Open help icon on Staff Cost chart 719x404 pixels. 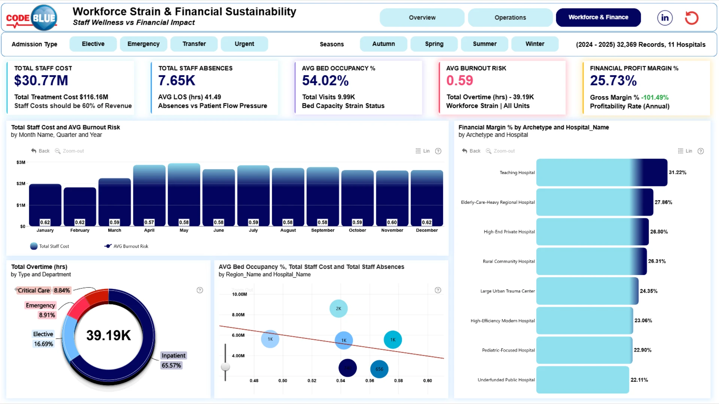point(438,151)
